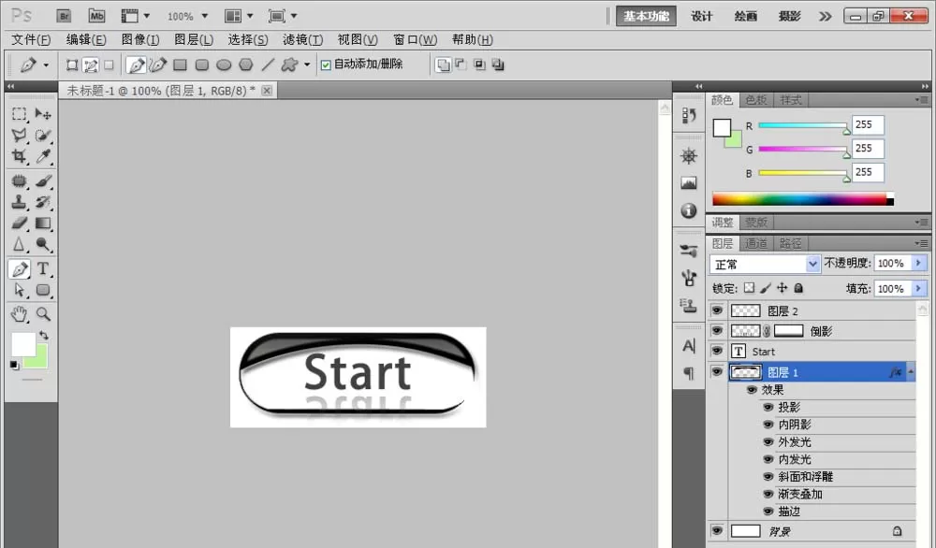The height and width of the screenshot is (548, 936).
Task: Launch Bridge from the Br icon
Action: point(64,16)
